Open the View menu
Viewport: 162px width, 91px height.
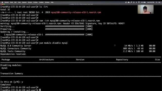click(19, 2)
